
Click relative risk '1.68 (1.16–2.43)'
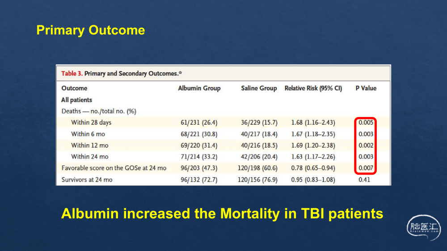tap(313, 122)
